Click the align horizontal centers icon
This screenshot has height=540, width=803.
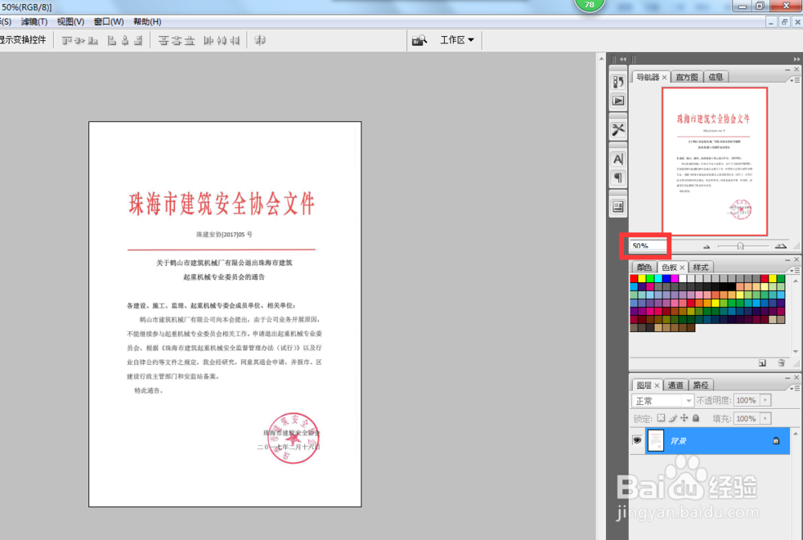pyautogui.click(x=125, y=40)
